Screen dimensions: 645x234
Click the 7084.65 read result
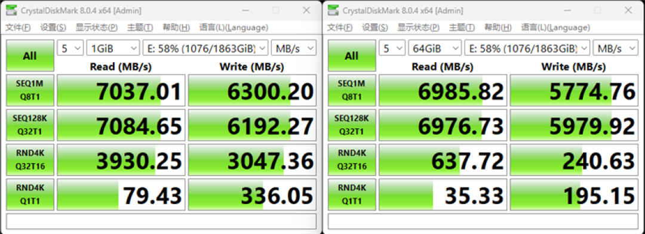point(121,125)
